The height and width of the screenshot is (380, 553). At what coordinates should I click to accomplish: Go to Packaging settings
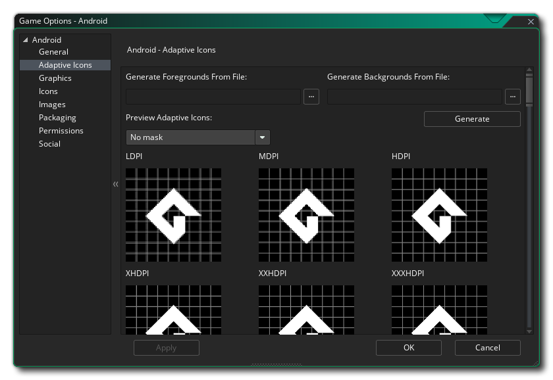coord(57,118)
